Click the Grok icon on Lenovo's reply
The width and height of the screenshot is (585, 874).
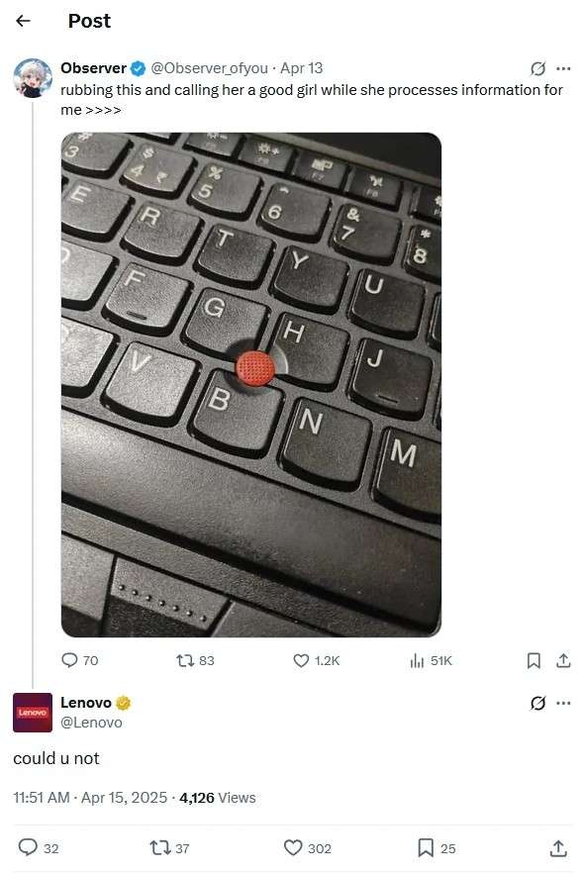coord(537,703)
